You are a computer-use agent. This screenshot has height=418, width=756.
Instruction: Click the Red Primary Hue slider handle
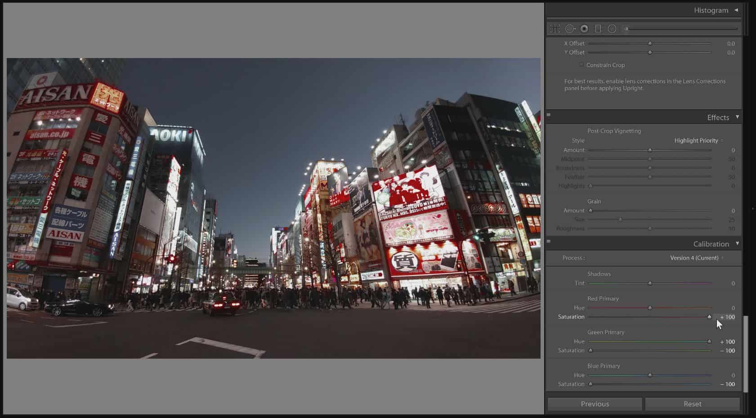(x=650, y=308)
